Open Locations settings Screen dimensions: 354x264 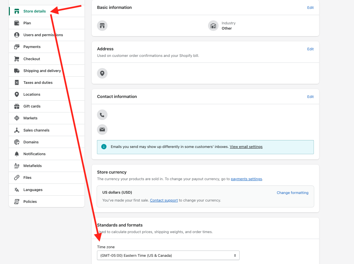click(x=46, y=94)
